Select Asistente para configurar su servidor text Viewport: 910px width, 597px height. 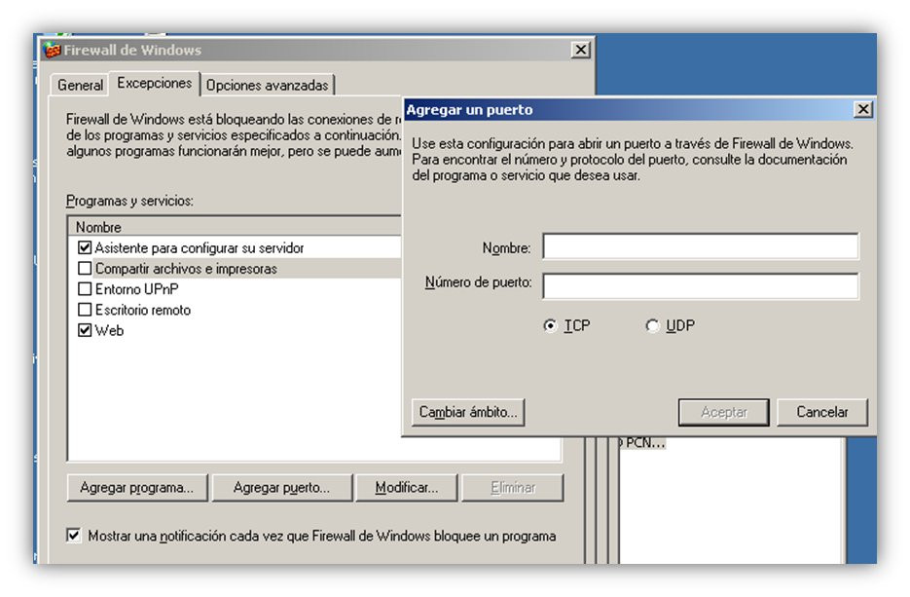(x=200, y=248)
